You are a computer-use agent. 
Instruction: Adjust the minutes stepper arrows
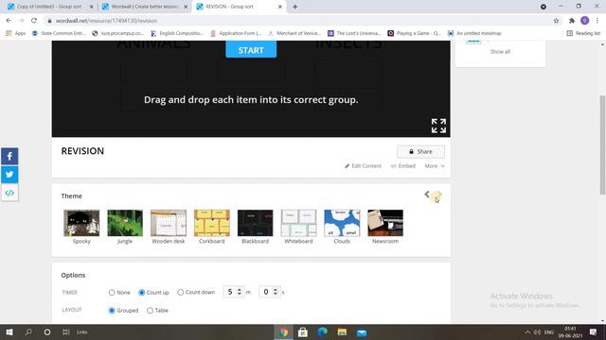click(240, 292)
